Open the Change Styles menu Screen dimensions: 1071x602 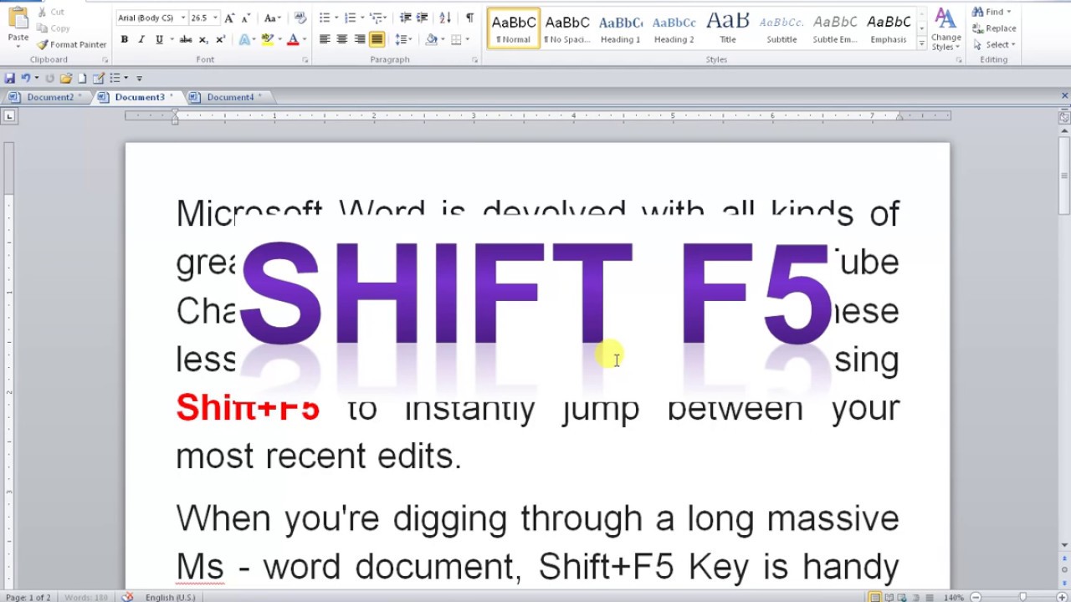(x=945, y=29)
